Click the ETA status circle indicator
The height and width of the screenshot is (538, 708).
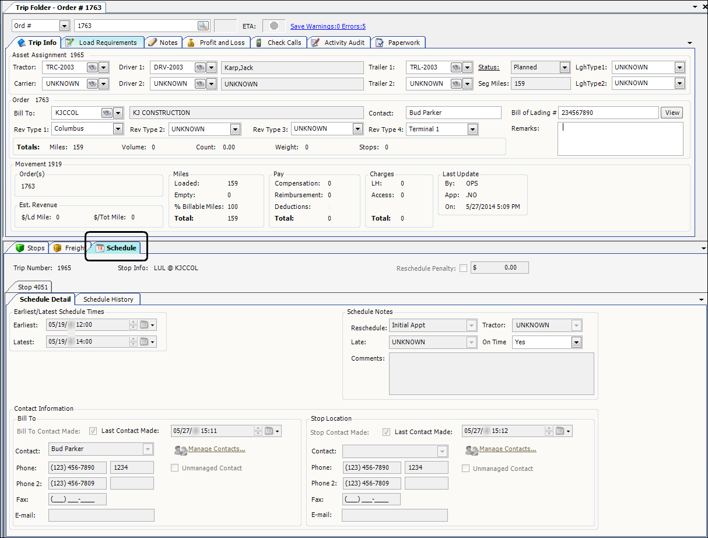point(274,26)
